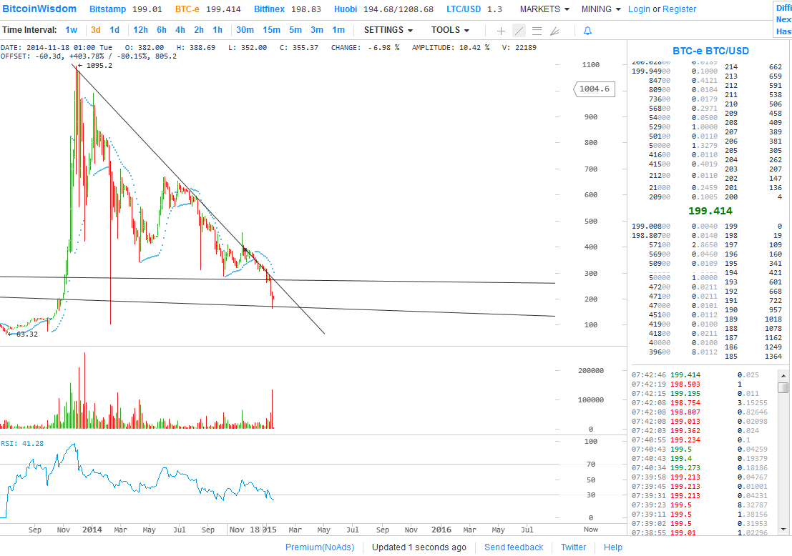Select the horizontal lines drawing tool
The height and width of the screenshot is (556, 792).
pyautogui.click(x=537, y=30)
